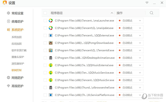Screen dimensions: 166x102
Task: Click the QQExternal.exe program icon
Action: [51, 35]
